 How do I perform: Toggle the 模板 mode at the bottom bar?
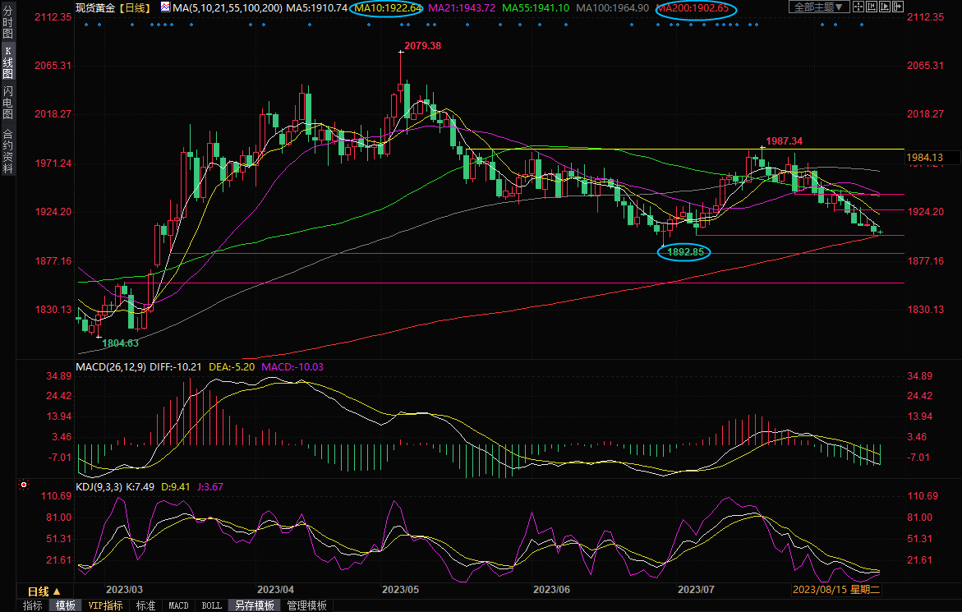66,605
